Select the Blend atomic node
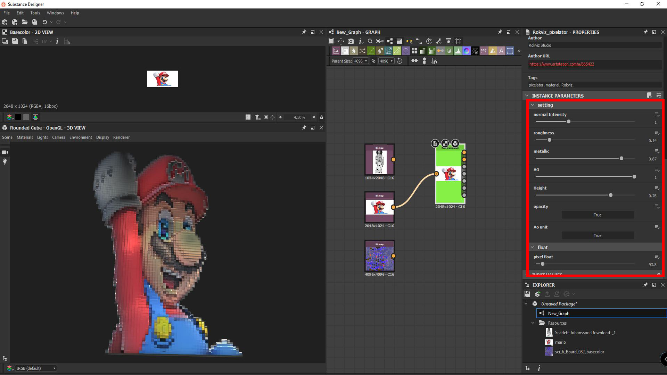The height and width of the screenshot is (375, 667). (x=345, y=51)
